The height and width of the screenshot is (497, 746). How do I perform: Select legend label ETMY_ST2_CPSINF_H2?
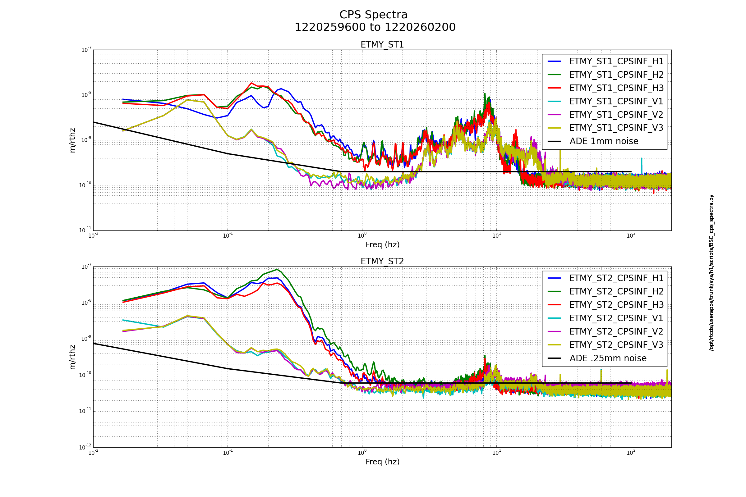tap(616, 291)
